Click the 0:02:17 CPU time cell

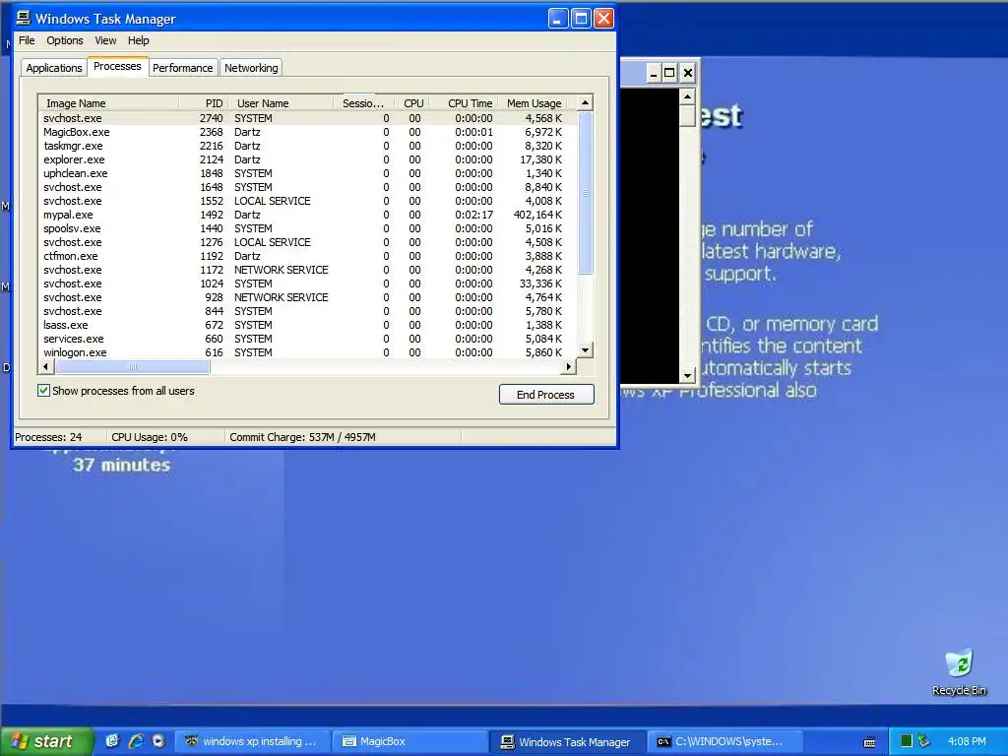click(473, 215)
